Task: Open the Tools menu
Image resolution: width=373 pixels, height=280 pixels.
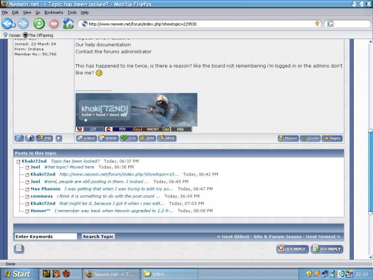Action: click(72, 12)
